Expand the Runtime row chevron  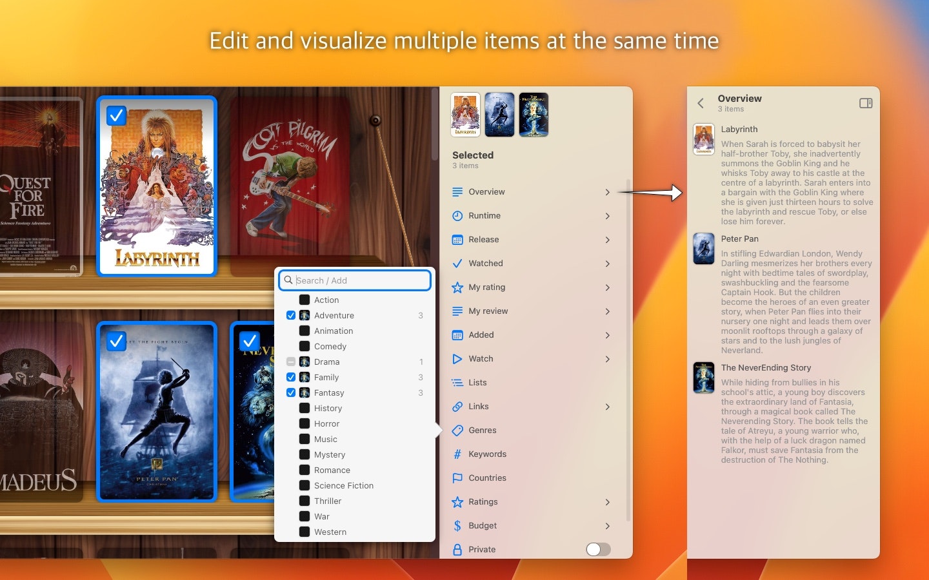click(607, 216)
